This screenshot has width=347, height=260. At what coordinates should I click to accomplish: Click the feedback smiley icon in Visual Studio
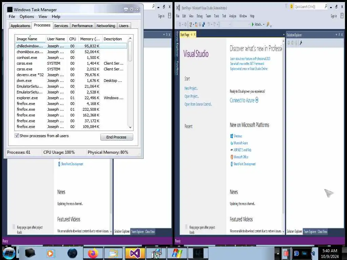(291, 7)
